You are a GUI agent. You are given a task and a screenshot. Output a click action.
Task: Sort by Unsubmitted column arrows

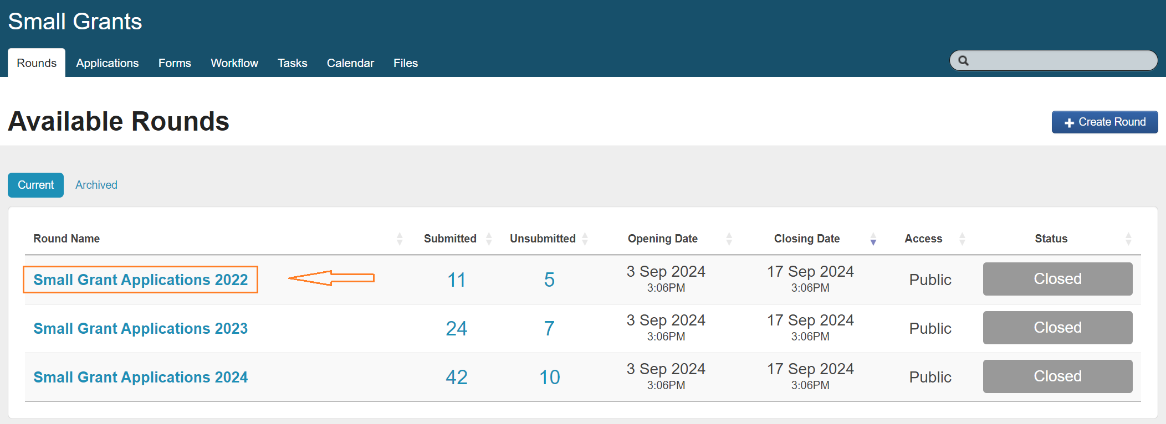(x=585, y=239)
